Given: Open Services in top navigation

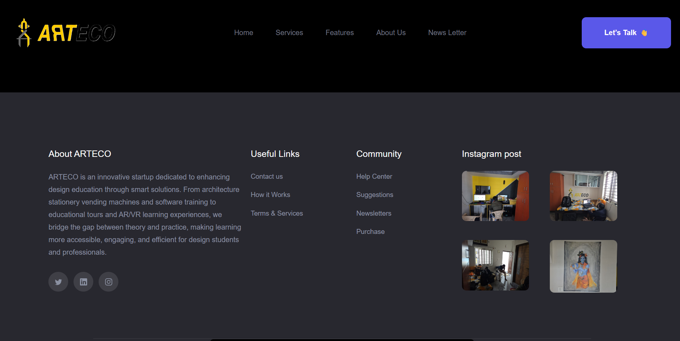Looking at the screenshot, I should click(289, 33).
